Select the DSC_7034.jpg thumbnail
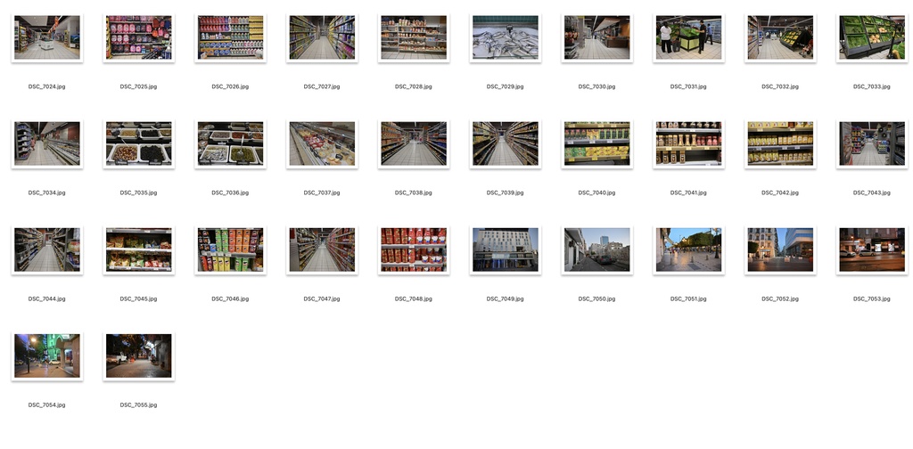 47,143
